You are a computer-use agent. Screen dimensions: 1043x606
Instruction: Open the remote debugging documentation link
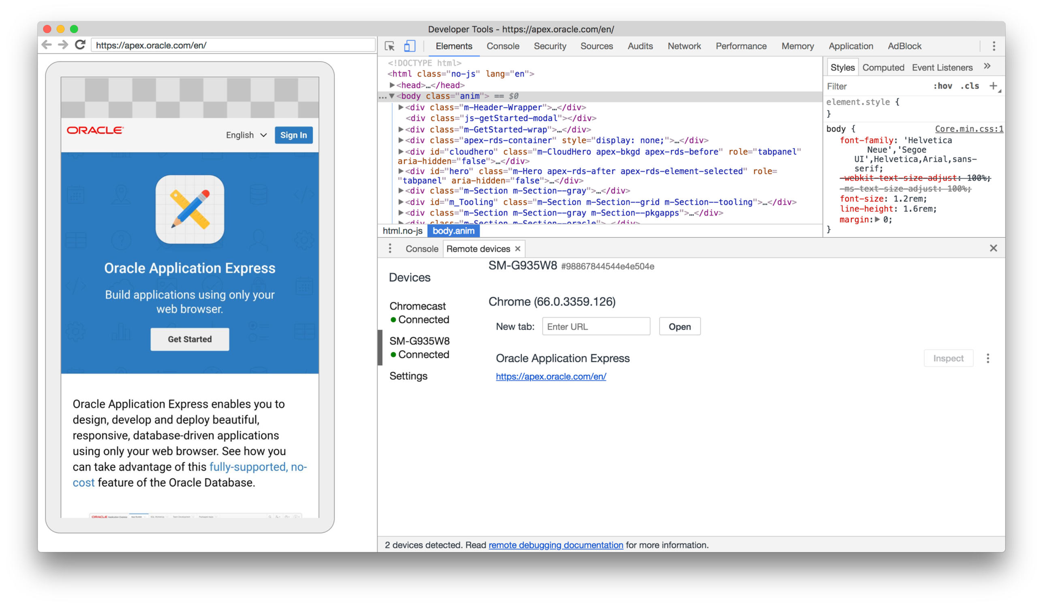pyautogui.click(x=556, y=545)
